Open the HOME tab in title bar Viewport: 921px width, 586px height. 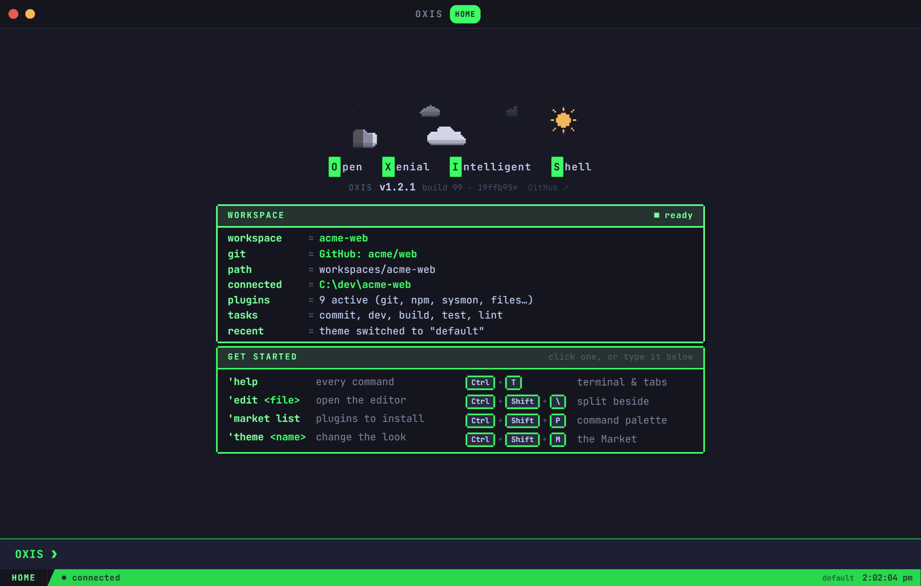tap(465, 14)
